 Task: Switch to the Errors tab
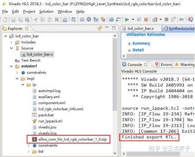click(164, 65)
